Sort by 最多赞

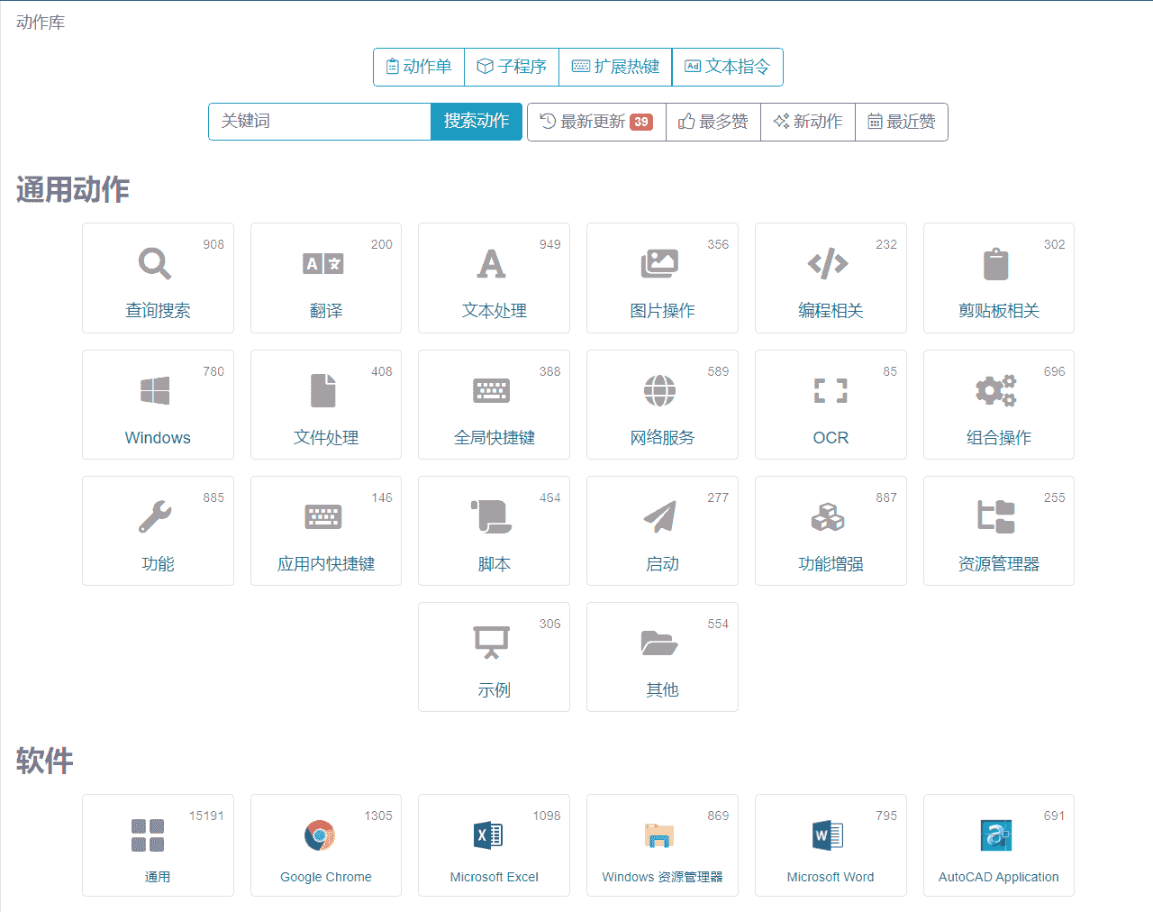tap(713, 122)
